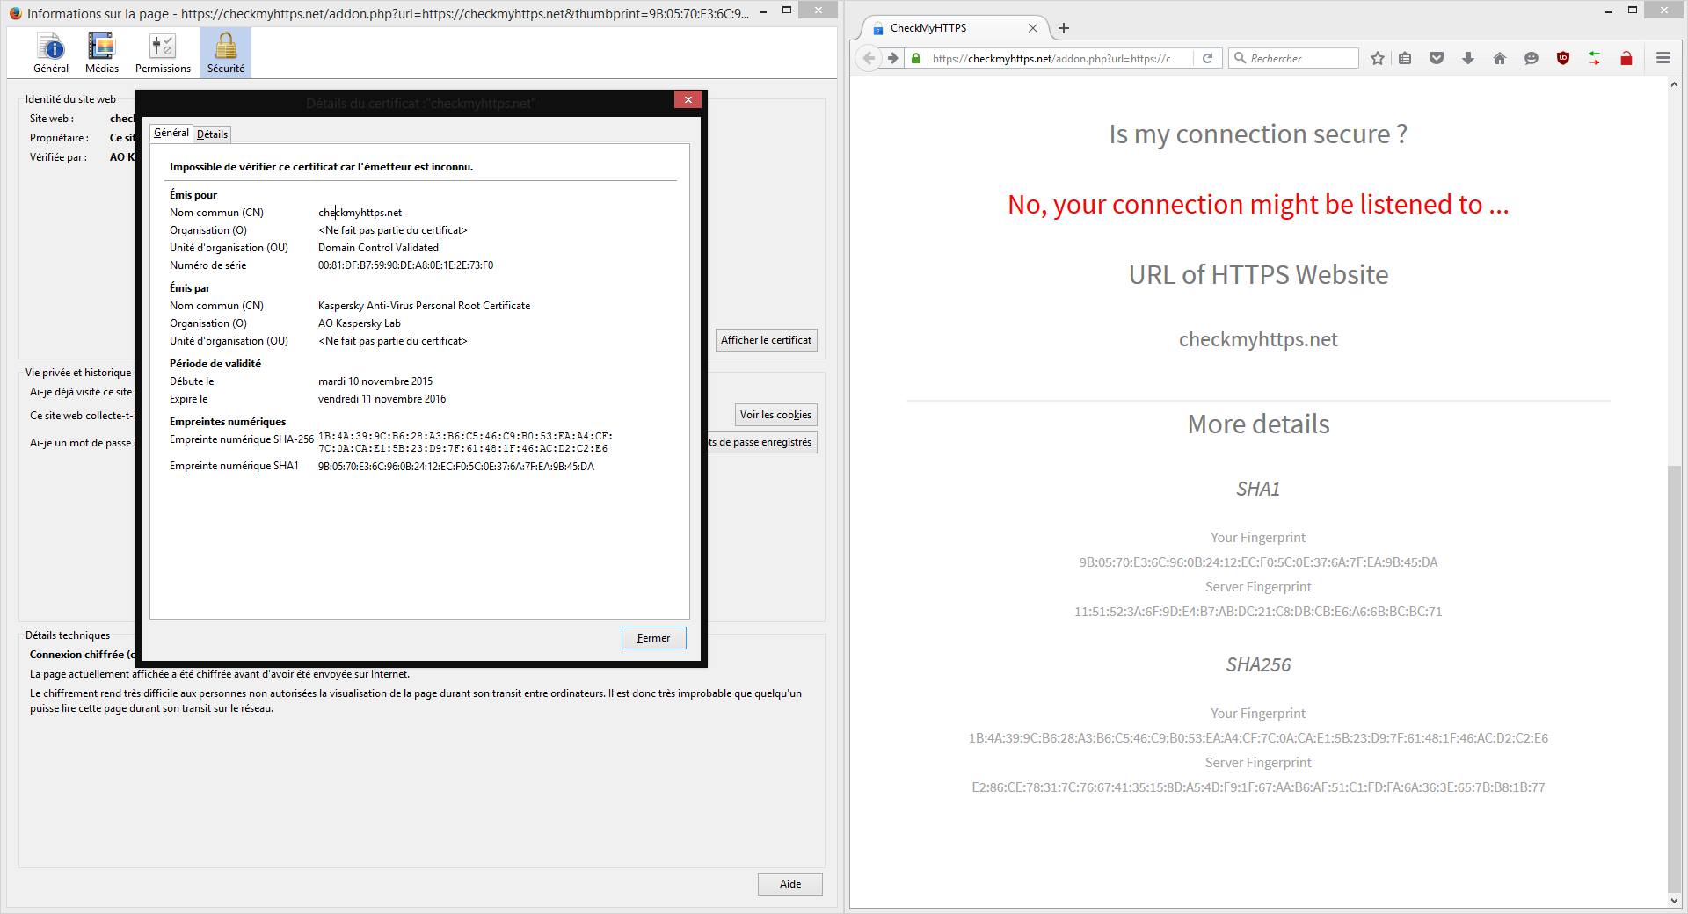Open the Permissions panel icon
Viewport: 1688px width, 914px height.
click(163, 53)
